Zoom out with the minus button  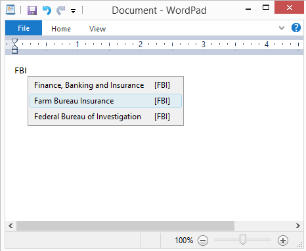[x=203, y=241]
